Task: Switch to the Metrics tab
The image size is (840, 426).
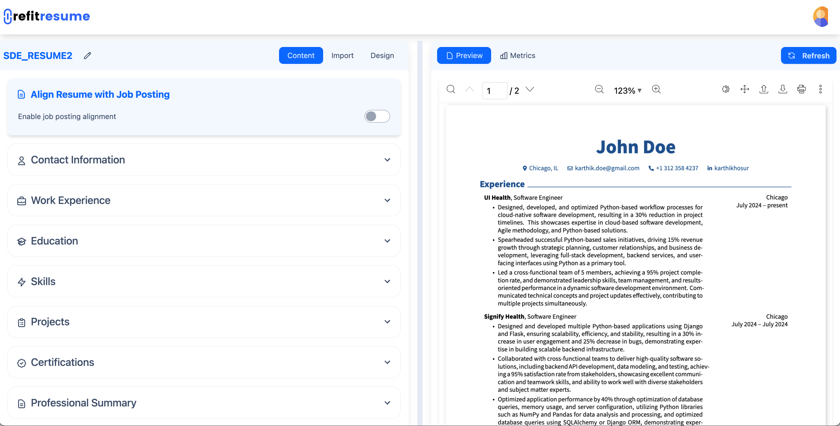Action: coord(517,56)
